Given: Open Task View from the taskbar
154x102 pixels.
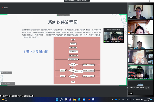Looking at the screenshot, I should (66, 100).
